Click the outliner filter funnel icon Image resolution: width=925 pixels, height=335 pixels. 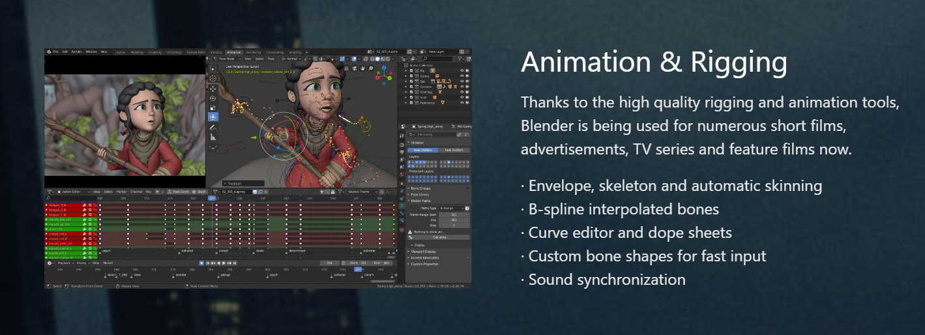tap(460, 59)
